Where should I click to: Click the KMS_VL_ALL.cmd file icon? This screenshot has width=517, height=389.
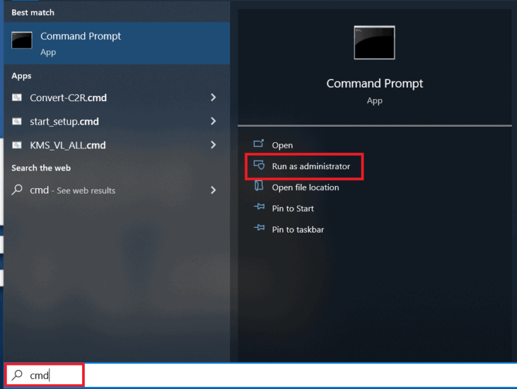[17, 145]
